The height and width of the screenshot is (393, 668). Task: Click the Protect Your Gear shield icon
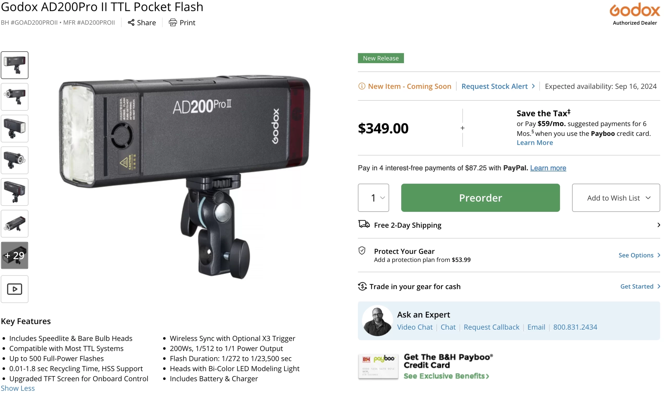(362, 251)
